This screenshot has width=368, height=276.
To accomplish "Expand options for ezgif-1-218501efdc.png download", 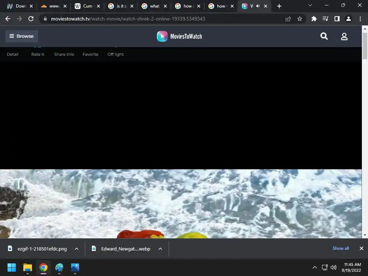I will coord(77,249).
